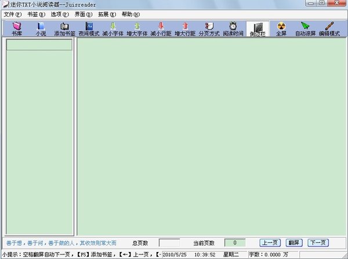Click the 下一页 next page button
This screenshot has width=348, height=259.
point(318,243)
